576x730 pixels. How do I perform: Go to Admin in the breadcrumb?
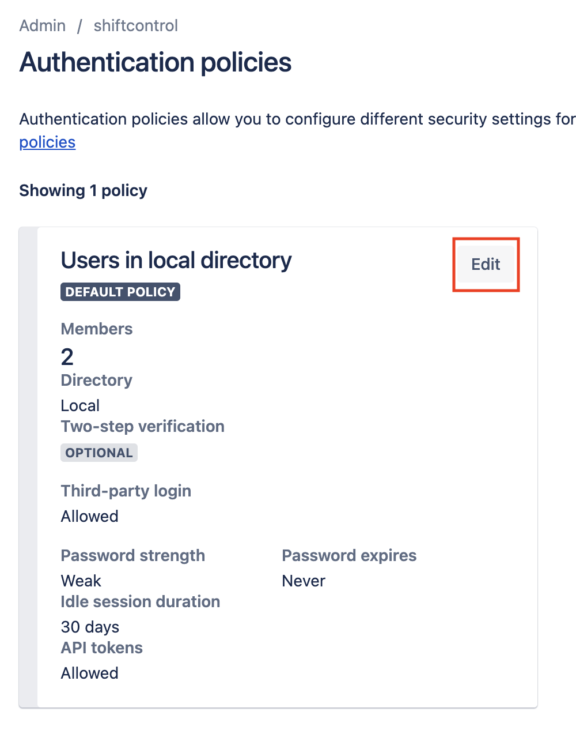click(x=43, y=26)
